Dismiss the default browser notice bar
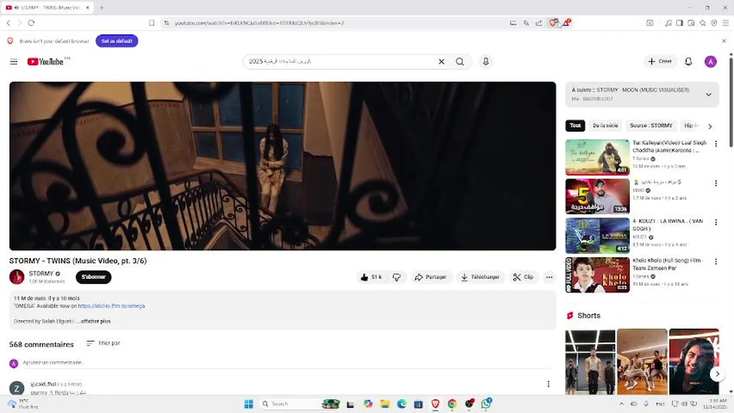 724,41
